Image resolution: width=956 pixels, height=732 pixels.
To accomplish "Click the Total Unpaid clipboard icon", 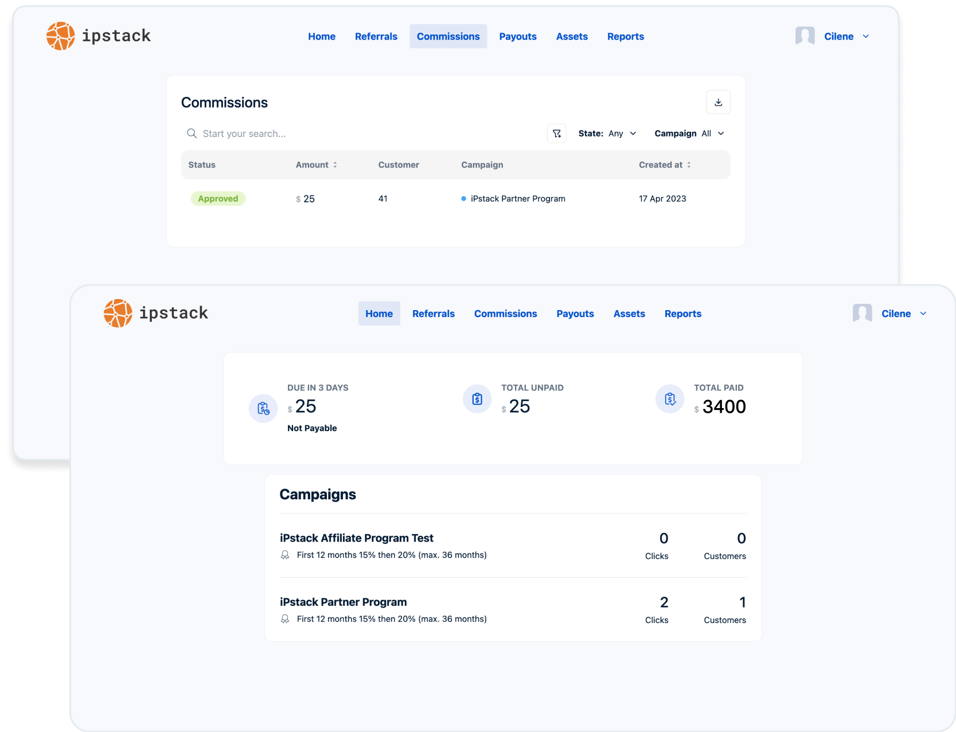I will click(477, 399).
